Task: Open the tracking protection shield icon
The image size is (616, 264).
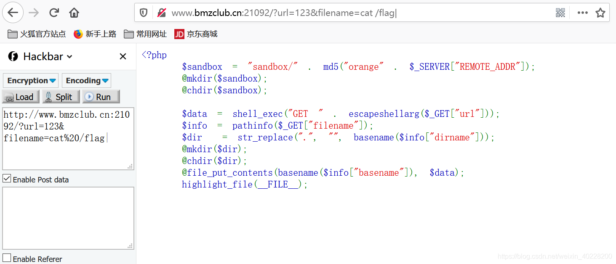Action: (144, 13)
